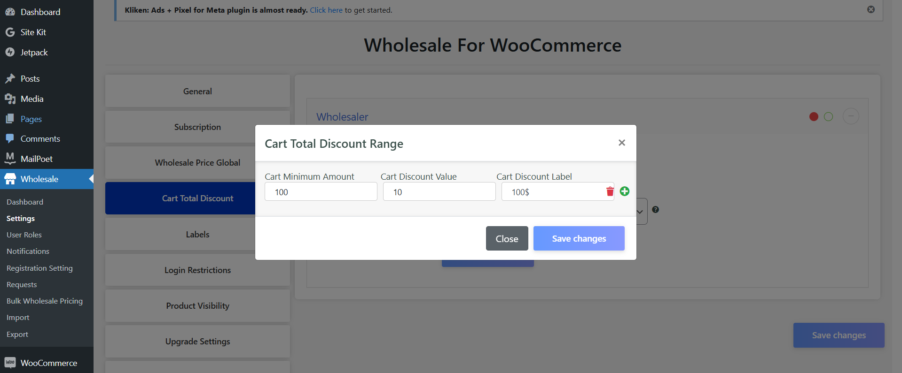Open the Login Restrictions tab
Image resolution: width=902 pixels, height=373 pixels.
[197, 270]
